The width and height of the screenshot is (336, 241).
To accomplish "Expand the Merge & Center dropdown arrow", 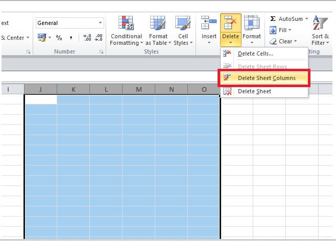I will click(x=28, y=38).
